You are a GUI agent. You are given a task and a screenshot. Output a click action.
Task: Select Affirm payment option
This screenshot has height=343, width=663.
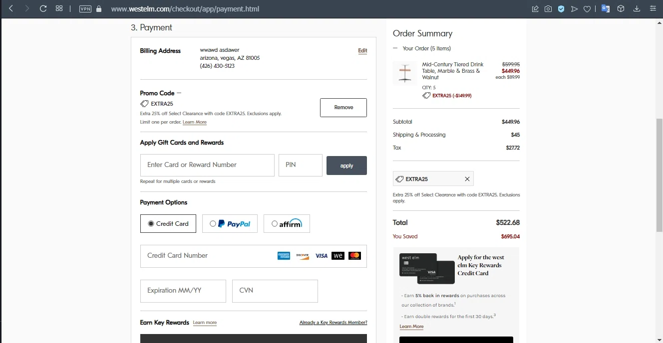coord(287,224)
